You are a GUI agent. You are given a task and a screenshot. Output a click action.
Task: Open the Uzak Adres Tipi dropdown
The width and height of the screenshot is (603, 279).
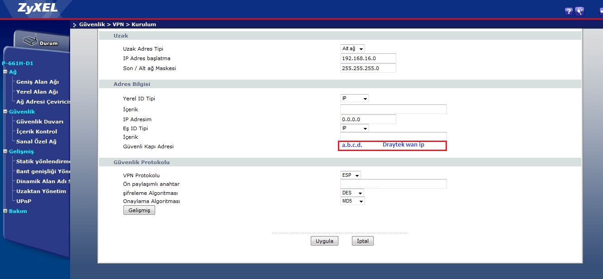[352, 49]
